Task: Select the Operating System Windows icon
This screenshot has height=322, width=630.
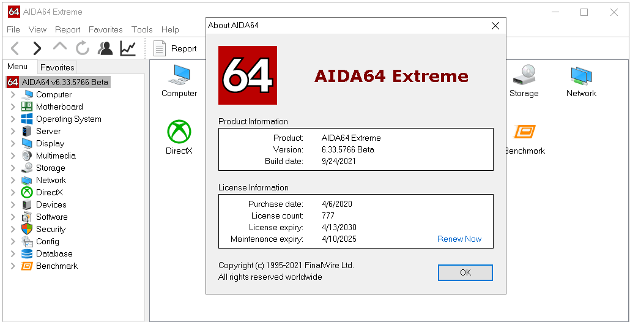Action: click(x=27, y=119)
